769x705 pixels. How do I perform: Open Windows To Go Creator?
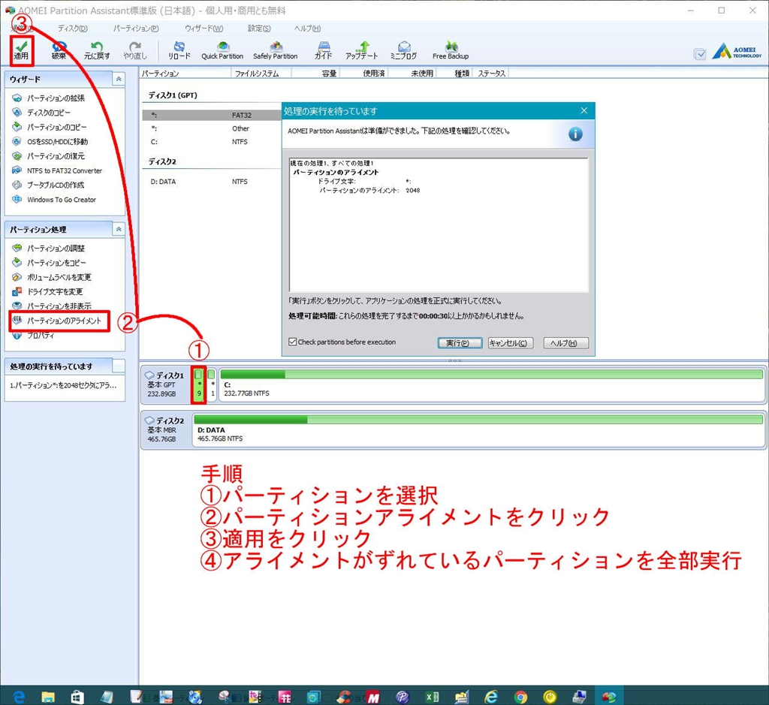tap(54, 200)
